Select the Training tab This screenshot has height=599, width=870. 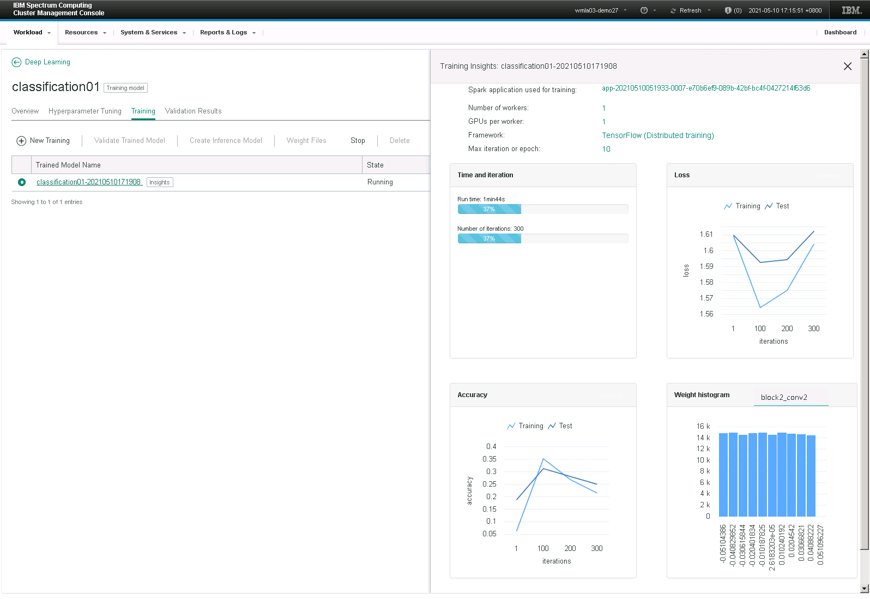click(x=143, y=111)
